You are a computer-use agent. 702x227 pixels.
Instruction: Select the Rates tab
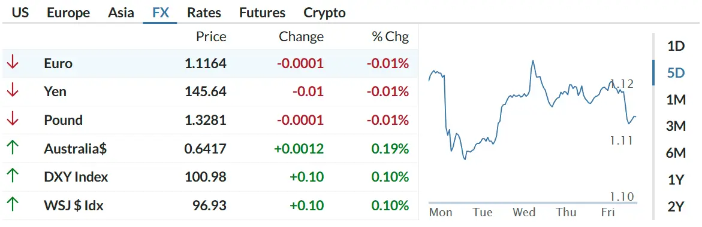[x=204, y=13]
